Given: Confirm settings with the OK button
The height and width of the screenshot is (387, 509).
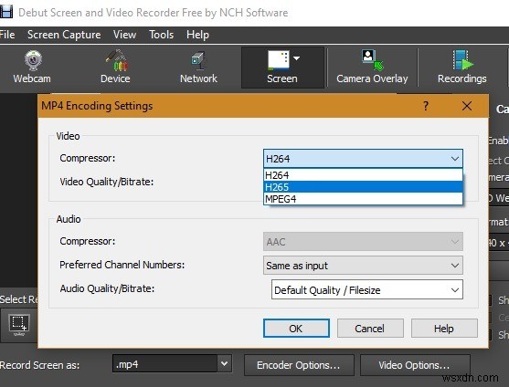Looking at the screenshot, I should click(296, 329).
